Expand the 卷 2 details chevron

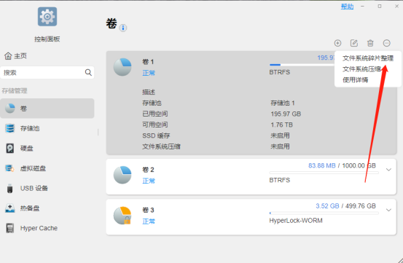coord(388,170)
